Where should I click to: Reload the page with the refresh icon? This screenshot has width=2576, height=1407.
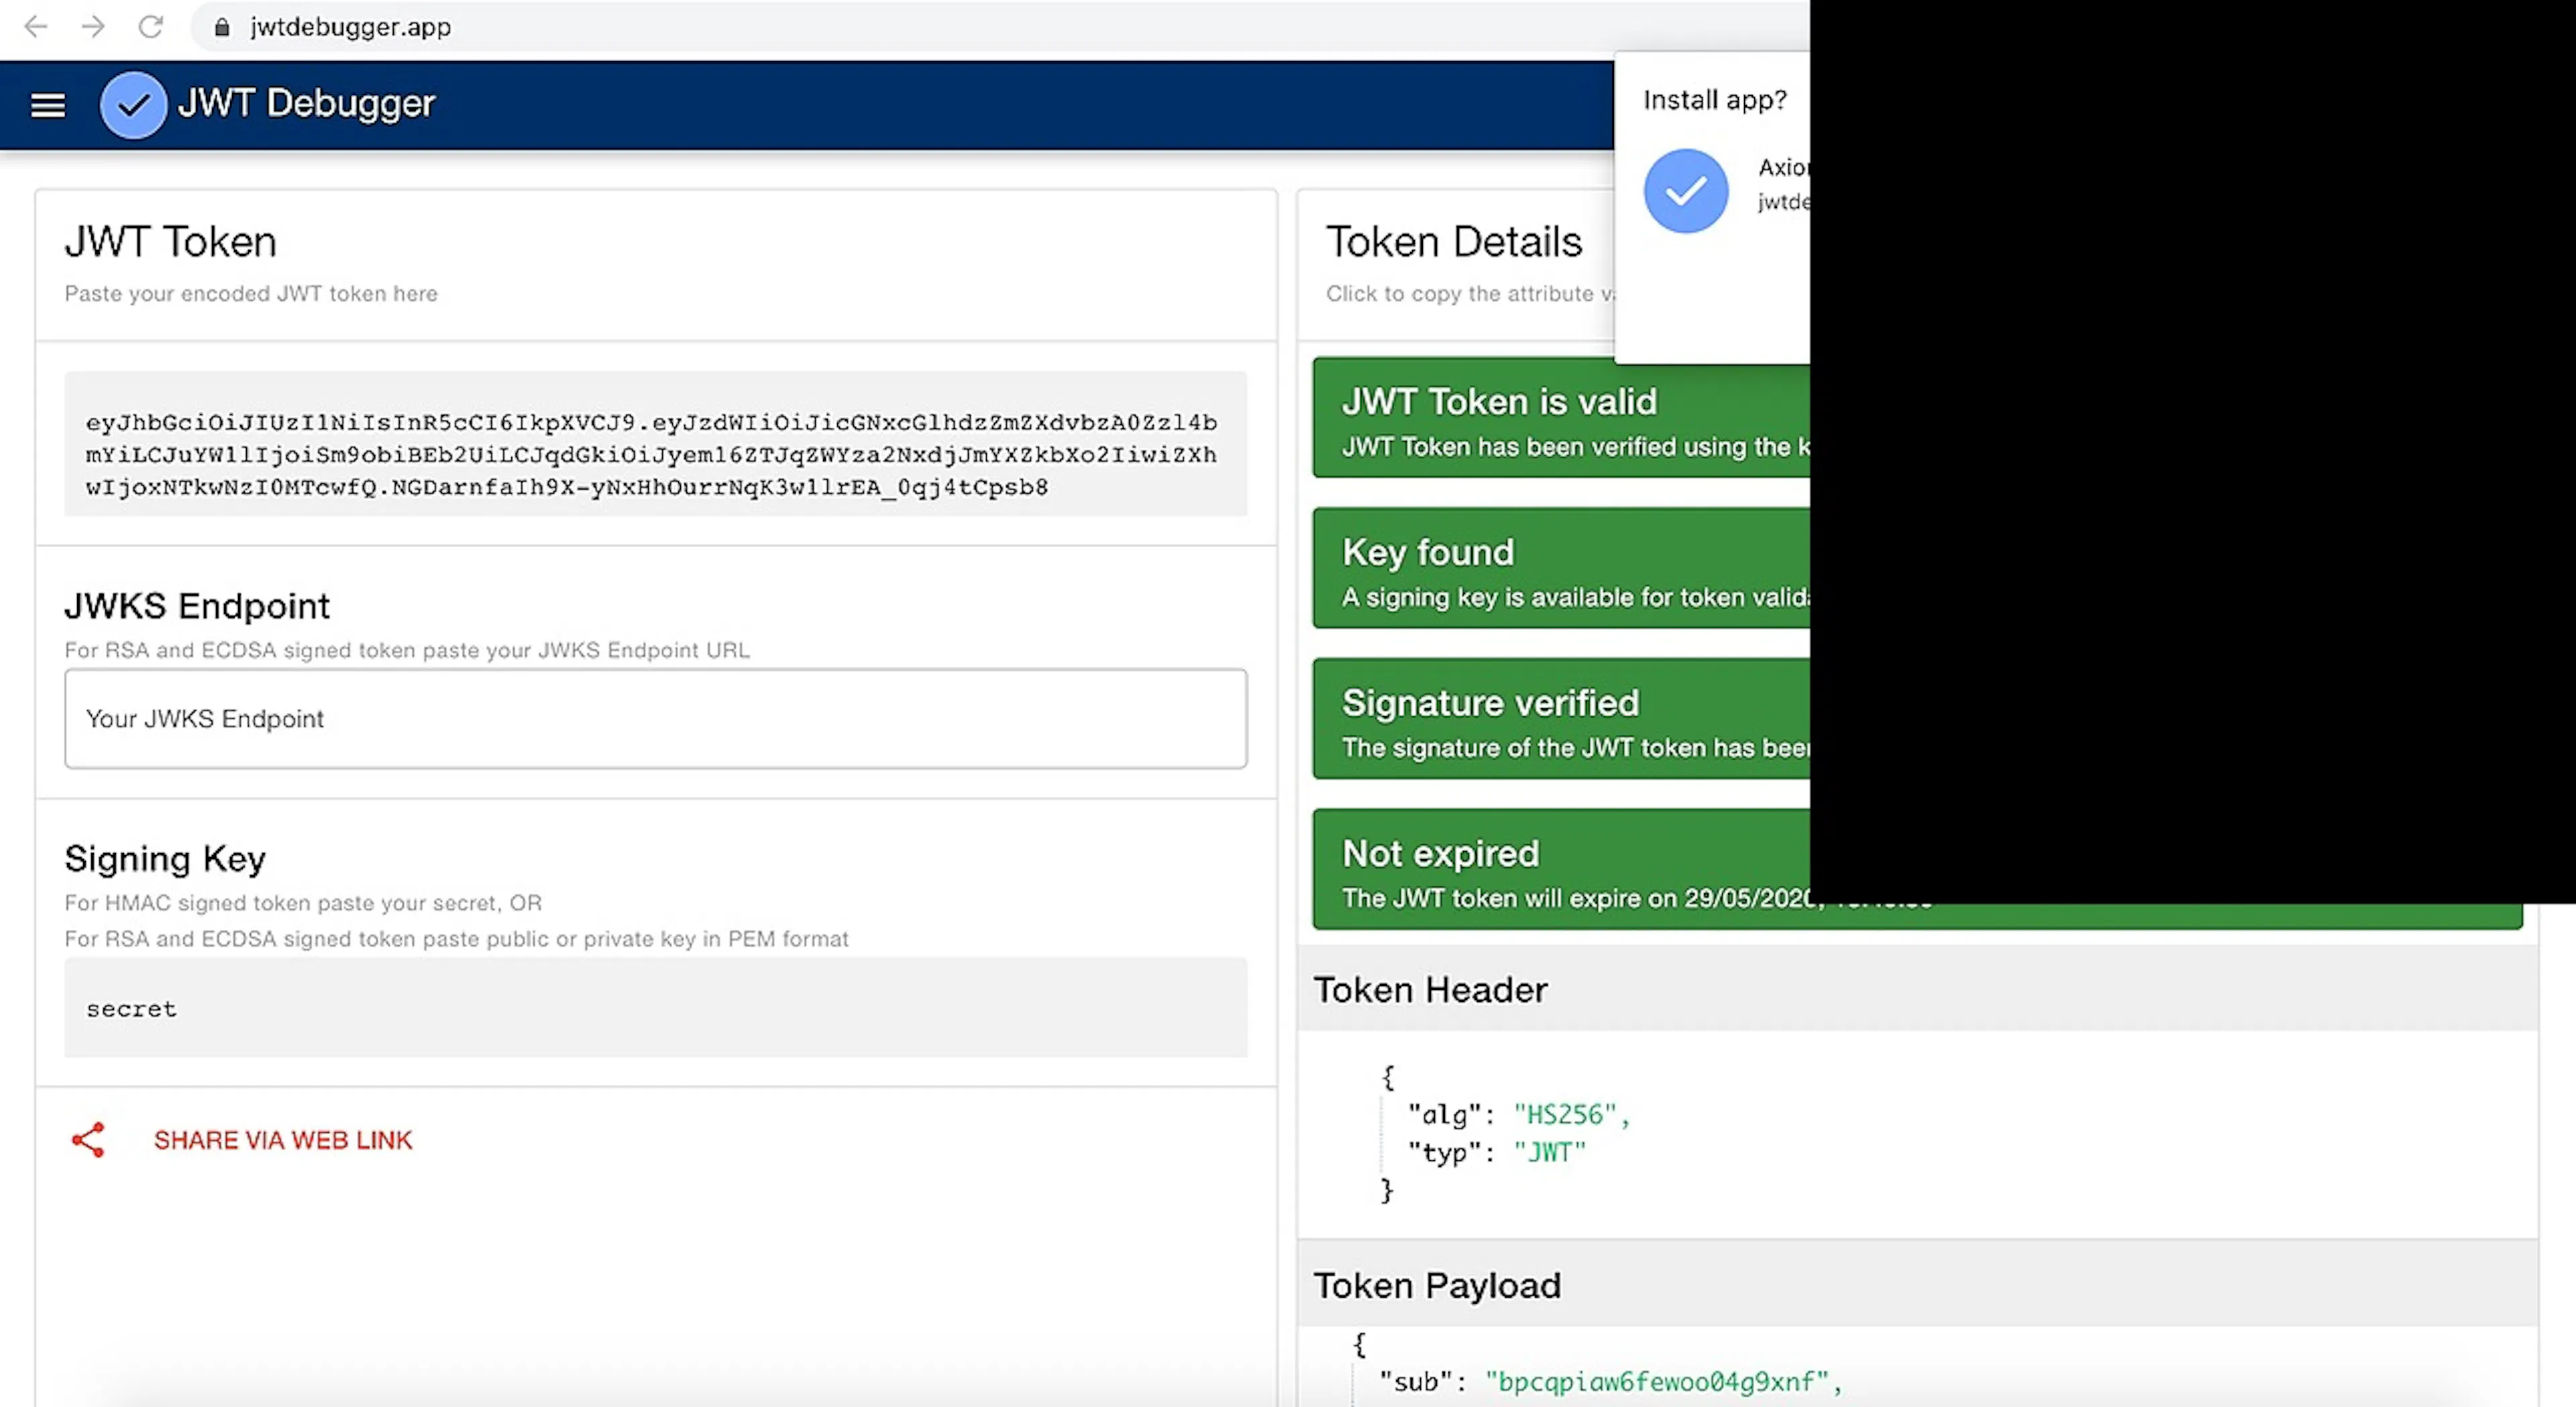click(x=151, y=27)
